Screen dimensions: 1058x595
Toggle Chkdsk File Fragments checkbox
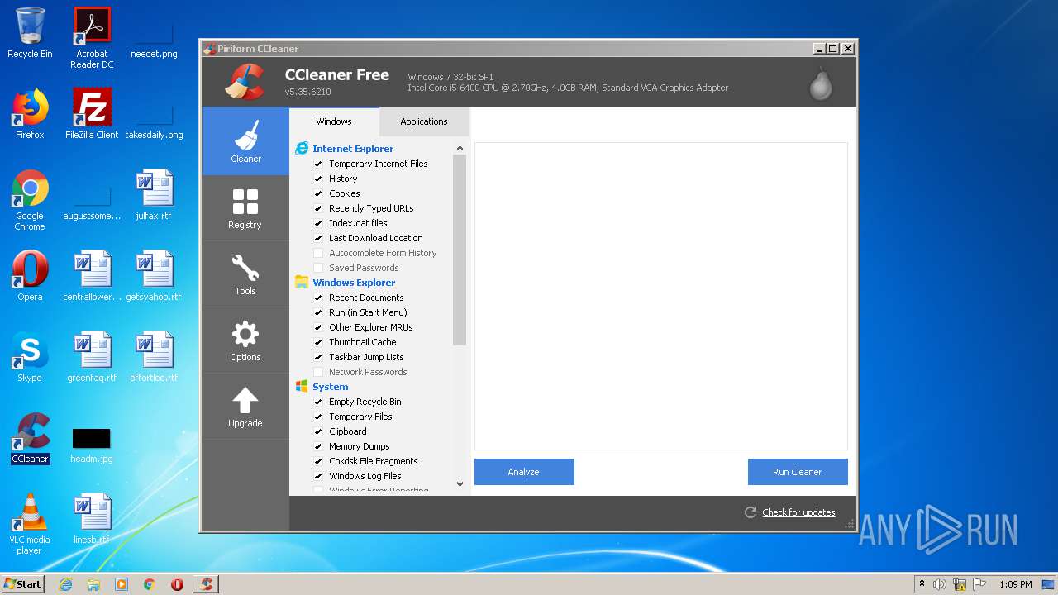pyautogui.click(x=318, y=461)
